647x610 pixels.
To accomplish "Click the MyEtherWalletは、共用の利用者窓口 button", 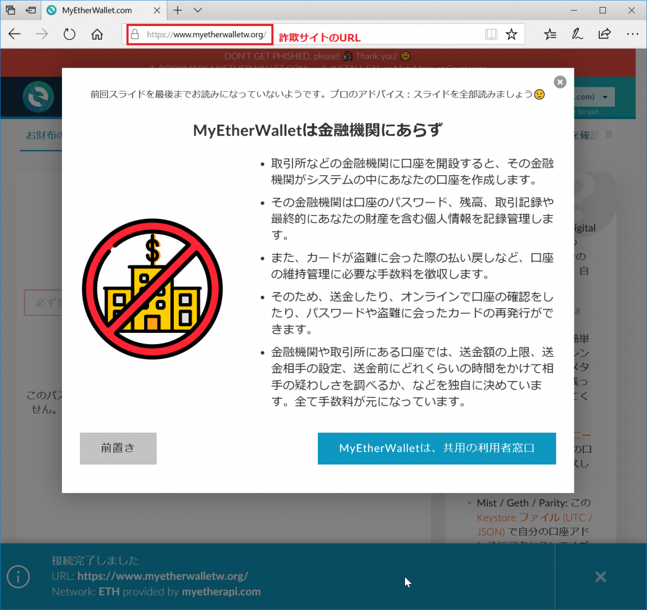I will tap(437, 448).
